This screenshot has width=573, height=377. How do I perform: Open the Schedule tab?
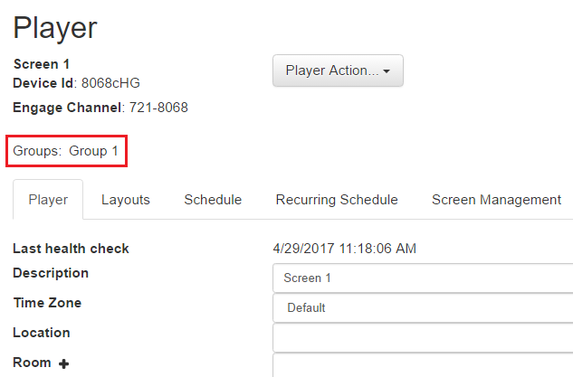click(x=213, y=200)
